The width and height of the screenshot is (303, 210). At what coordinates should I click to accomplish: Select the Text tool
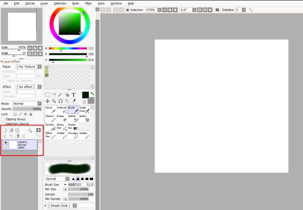(x=74, y=94)
